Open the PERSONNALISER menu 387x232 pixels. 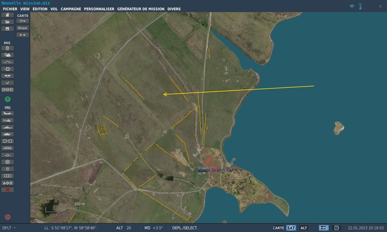(x=99, y=9)
